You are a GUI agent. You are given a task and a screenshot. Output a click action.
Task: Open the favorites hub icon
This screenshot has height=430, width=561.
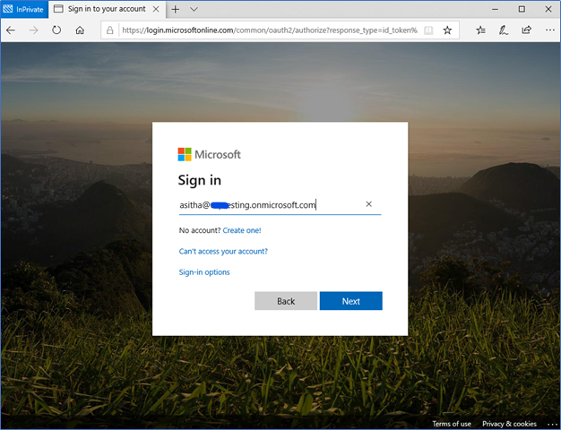481,30
